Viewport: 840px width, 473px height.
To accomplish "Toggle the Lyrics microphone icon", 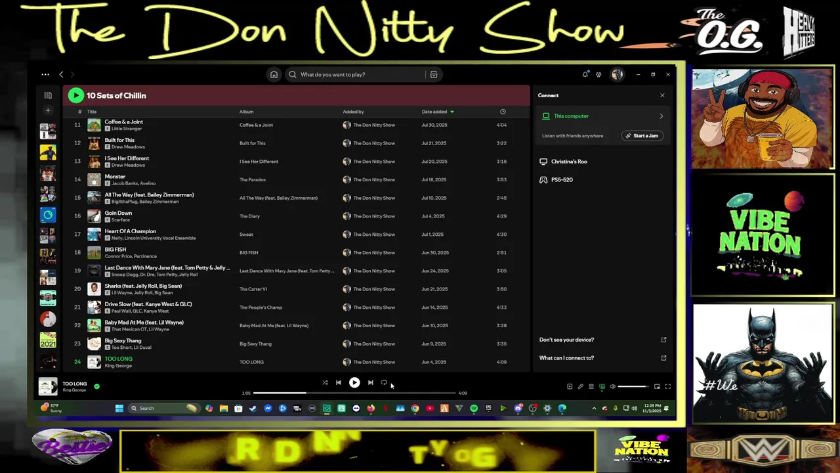I will pos(580,386).
